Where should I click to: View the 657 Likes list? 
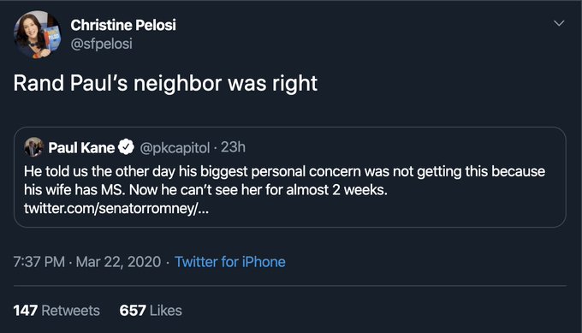(x=151, y=311)
